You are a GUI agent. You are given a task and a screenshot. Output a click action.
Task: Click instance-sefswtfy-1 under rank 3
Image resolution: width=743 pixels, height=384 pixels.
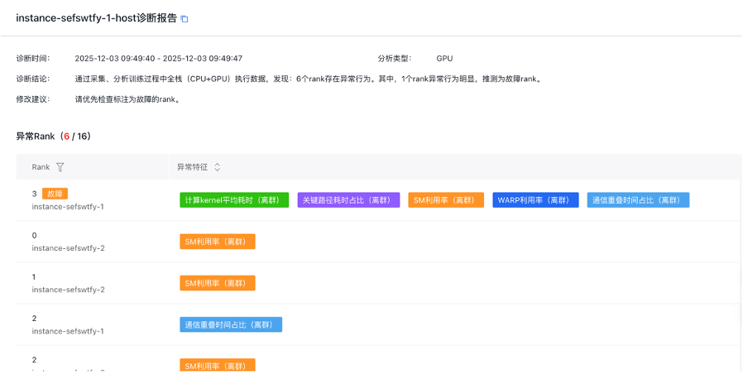tap(68, 206)
